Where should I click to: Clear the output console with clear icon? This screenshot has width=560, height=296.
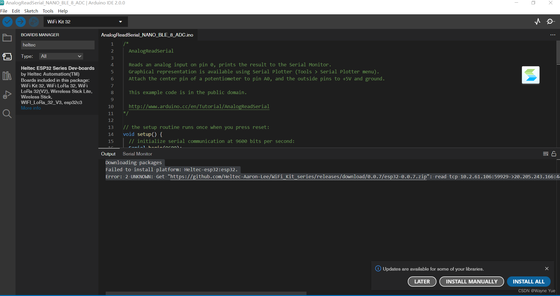[546, 154]
